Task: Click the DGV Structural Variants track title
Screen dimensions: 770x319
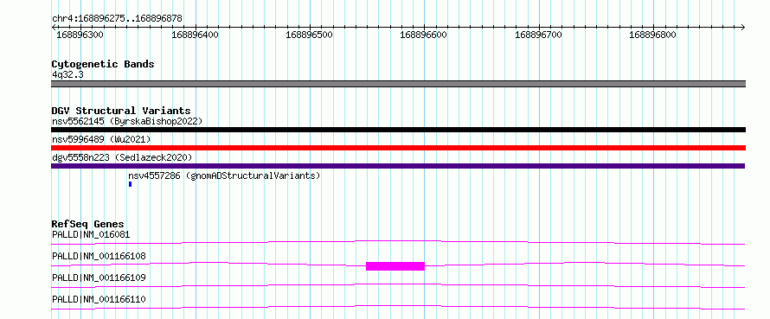Action: 121,111
